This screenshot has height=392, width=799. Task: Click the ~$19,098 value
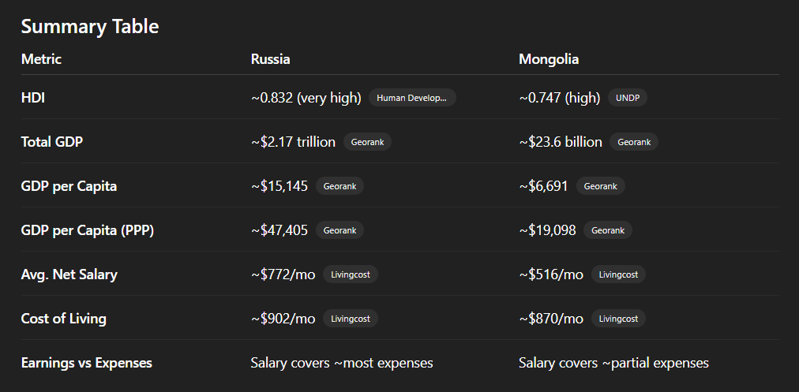point(547,230)
